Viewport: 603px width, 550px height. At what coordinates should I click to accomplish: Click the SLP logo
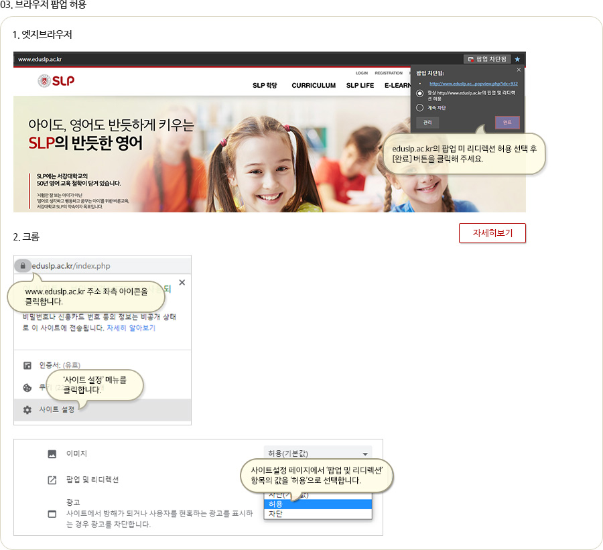pos(56,81)
